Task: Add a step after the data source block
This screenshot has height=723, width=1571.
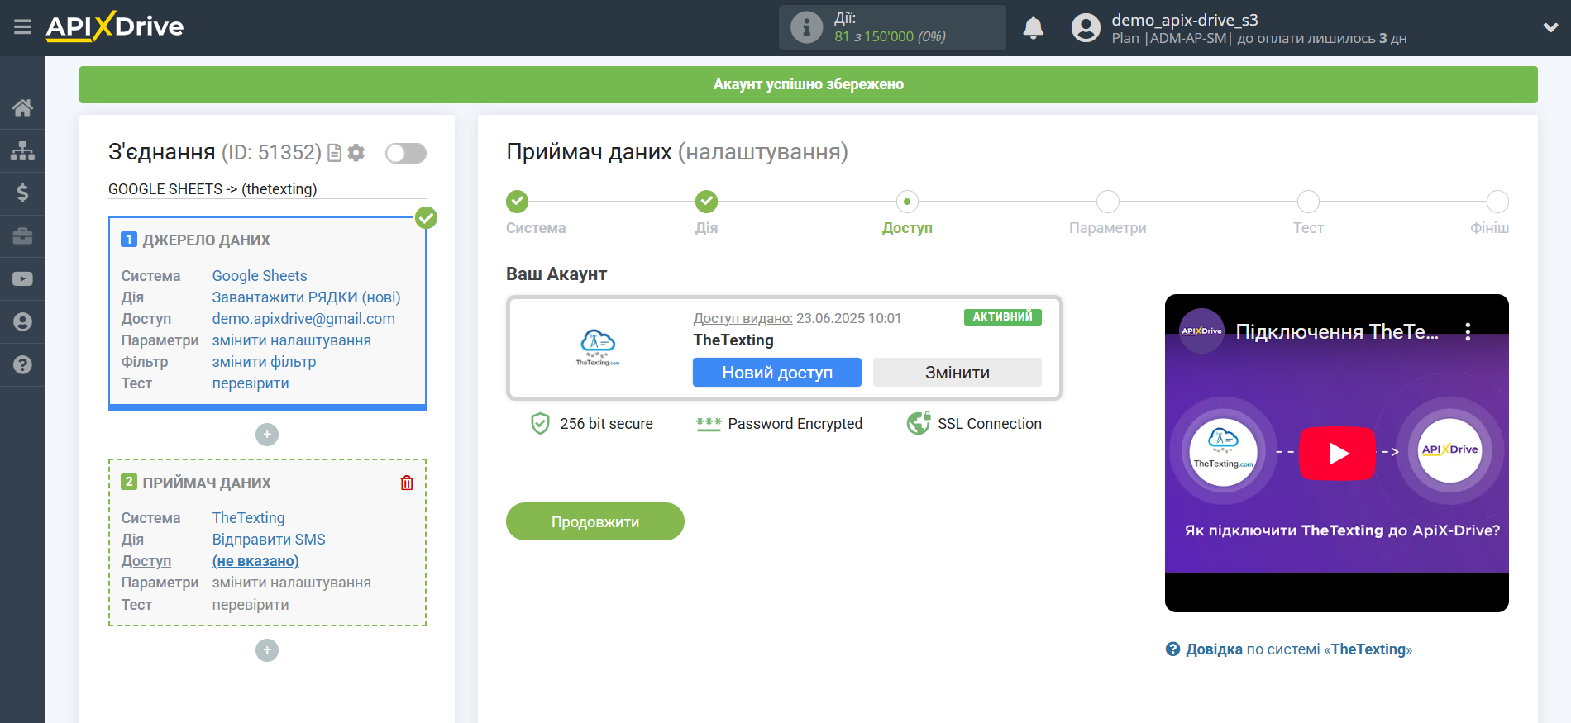Action: click(267, 435)
